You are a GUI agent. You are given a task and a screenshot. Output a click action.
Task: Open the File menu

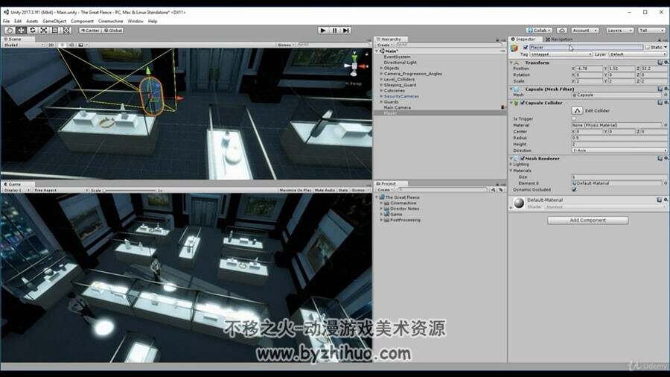[6, 21]
